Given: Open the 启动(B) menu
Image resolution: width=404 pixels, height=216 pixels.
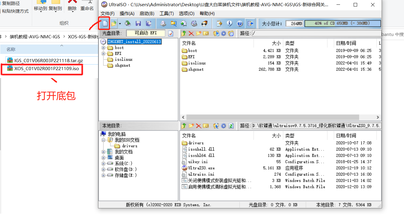Looking at the screenshot, I should [147, 14].
